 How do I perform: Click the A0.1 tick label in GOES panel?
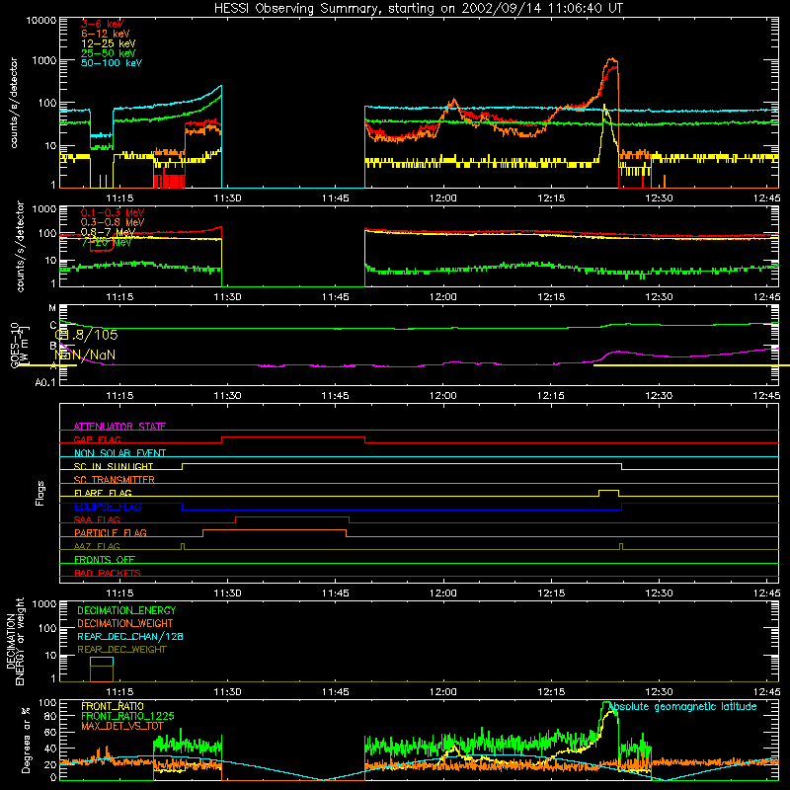click(x=45, y=383)
